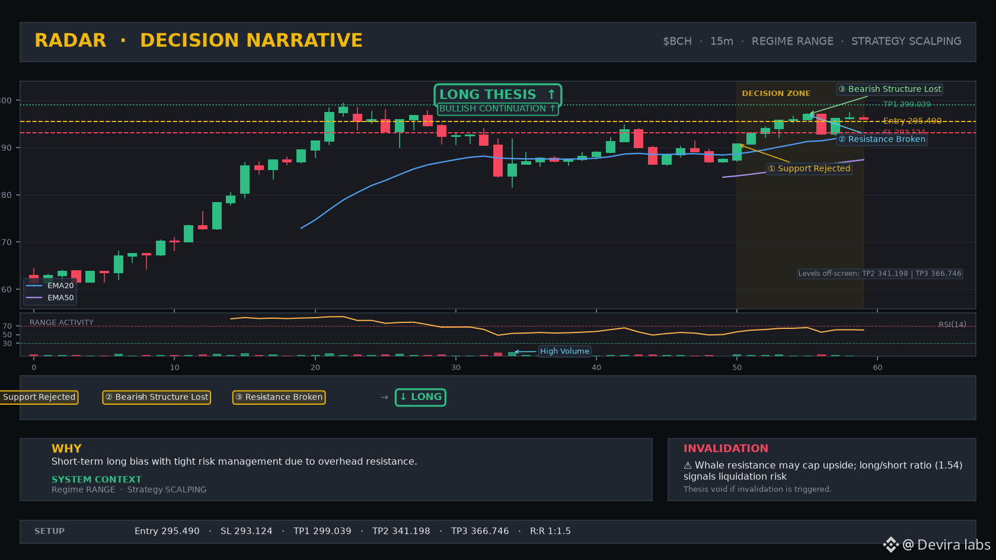This screenshot has height=560, width=996.
Task: Click the TP1 299.039 label on the chart
Action: coord(907,104)
